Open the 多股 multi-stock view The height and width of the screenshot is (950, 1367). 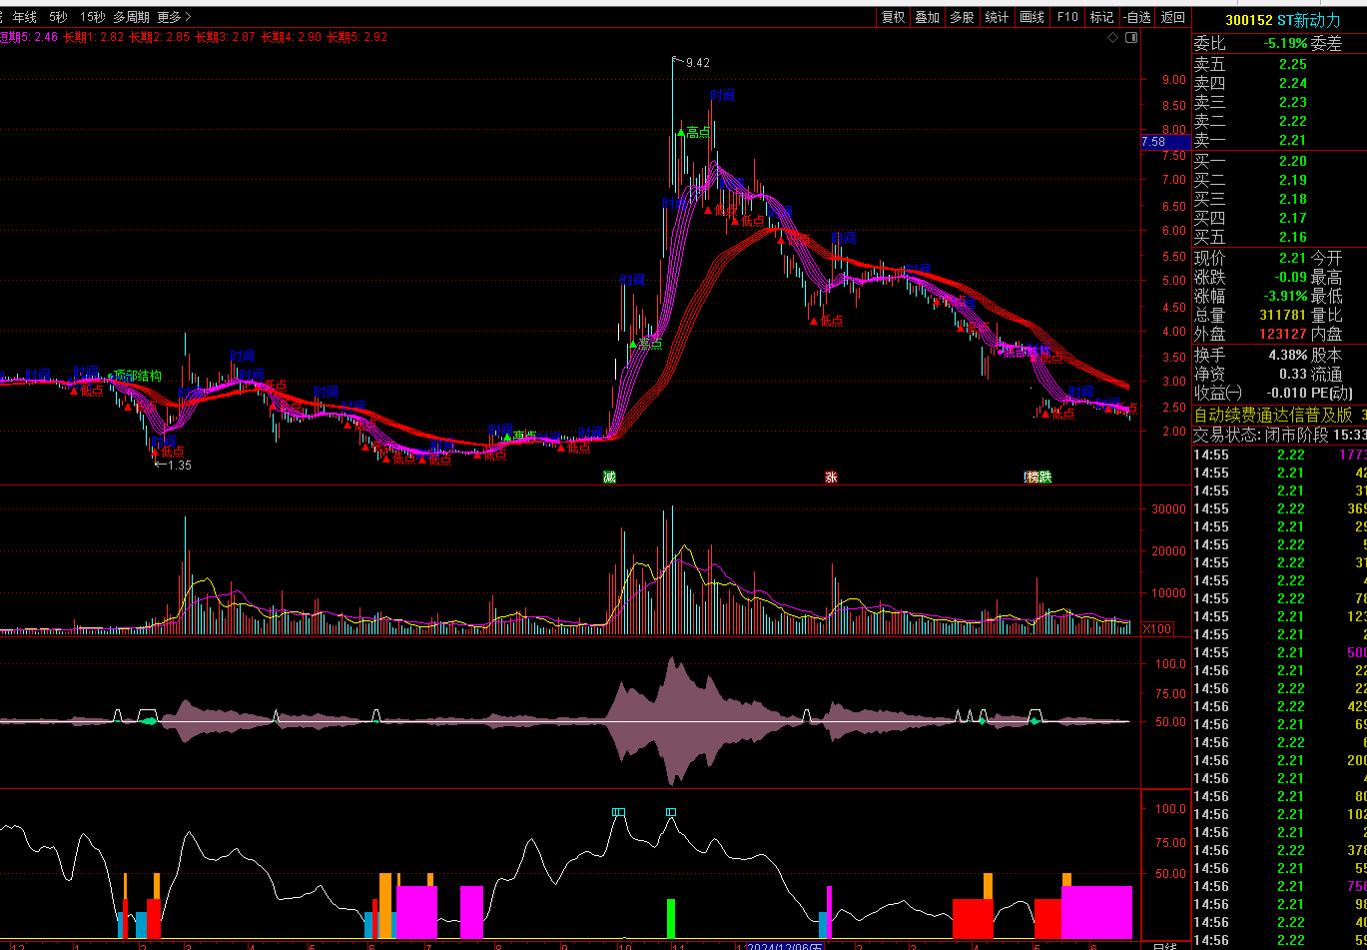962,17
